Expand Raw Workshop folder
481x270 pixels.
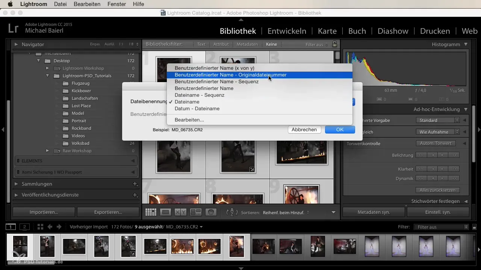[x=47, y=151]
